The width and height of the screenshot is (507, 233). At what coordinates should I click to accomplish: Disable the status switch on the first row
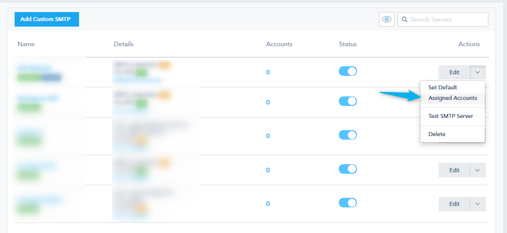pos(347,71)
